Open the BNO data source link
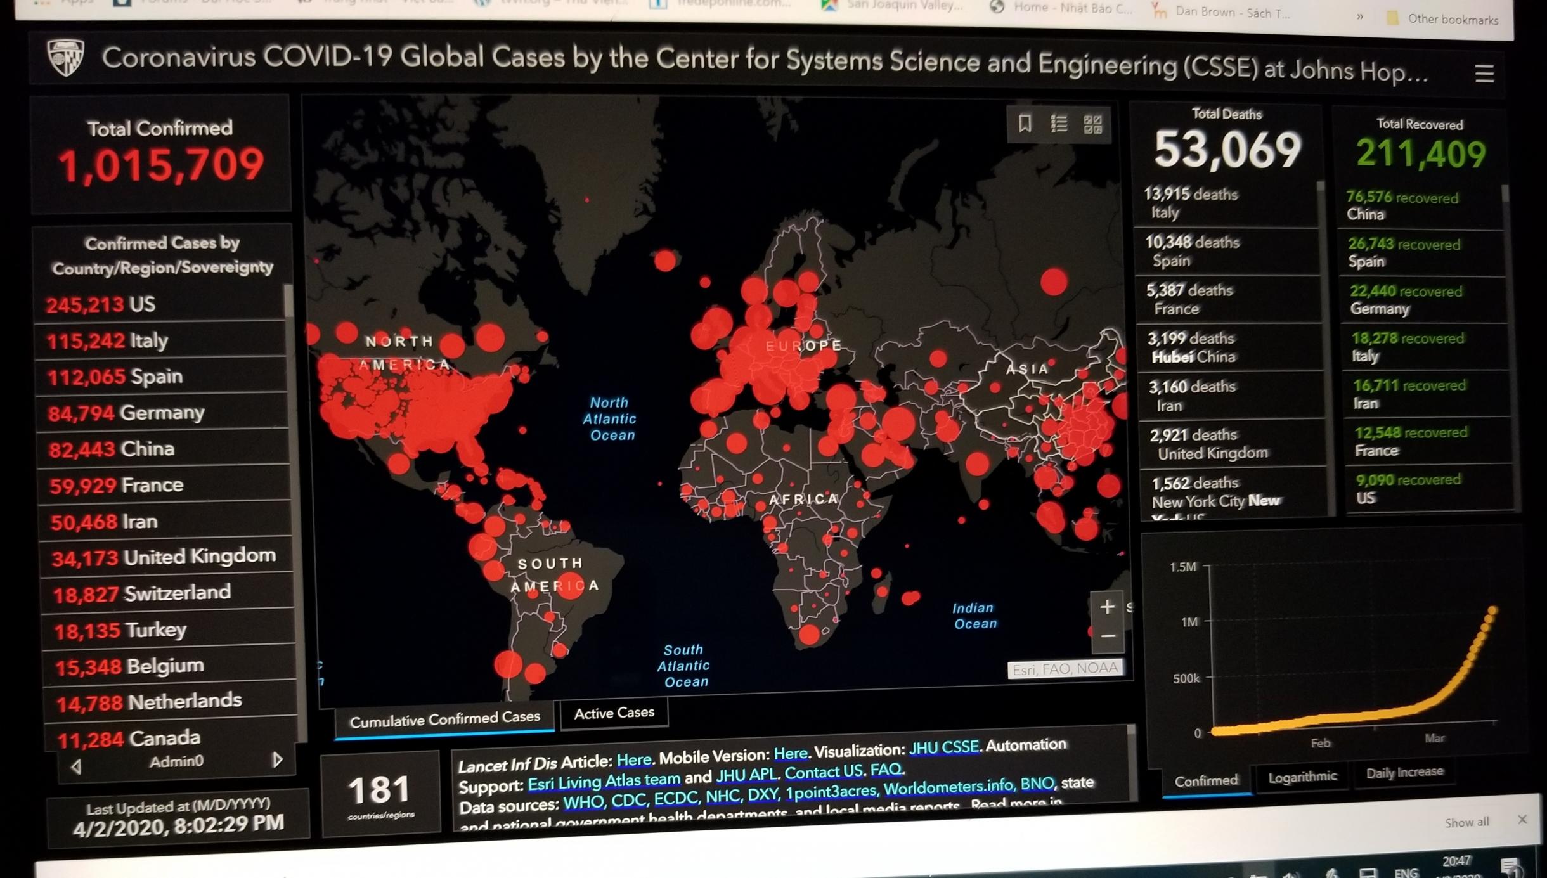This screenshot has height=878, width=1547. click(x=1037, y=784)
